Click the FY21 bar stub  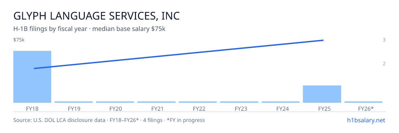[156, 102]
